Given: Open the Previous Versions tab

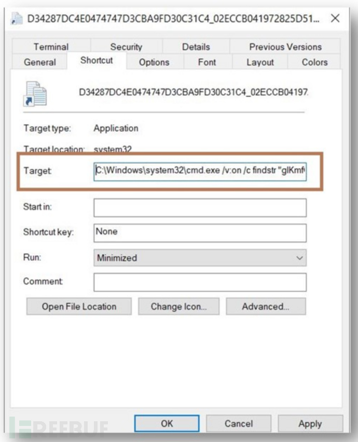Looking at the screenshot, I should [285, 47].
